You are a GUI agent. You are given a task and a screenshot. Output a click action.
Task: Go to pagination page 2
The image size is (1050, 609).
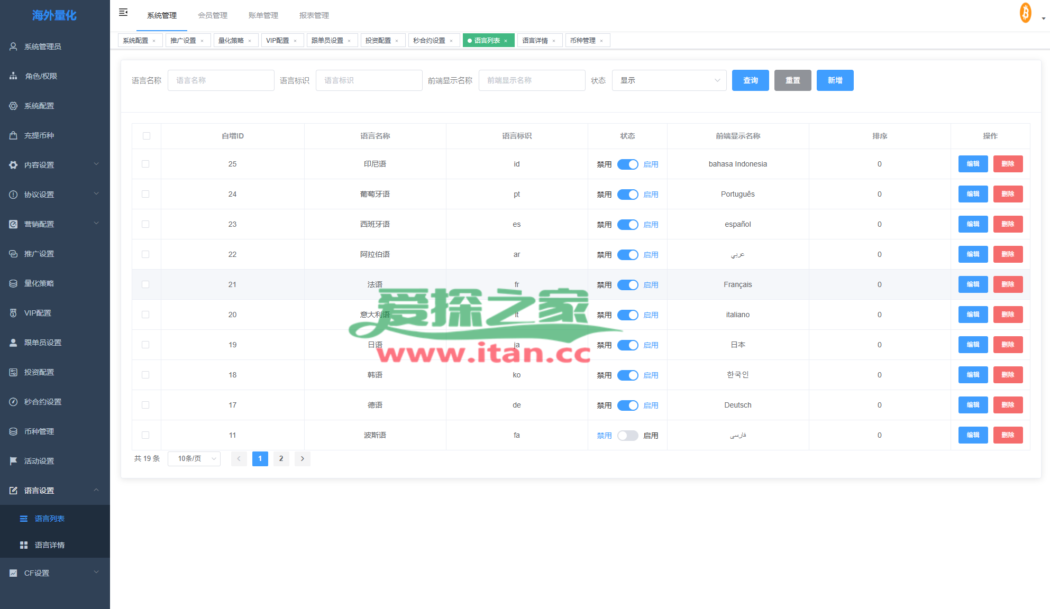281,459
